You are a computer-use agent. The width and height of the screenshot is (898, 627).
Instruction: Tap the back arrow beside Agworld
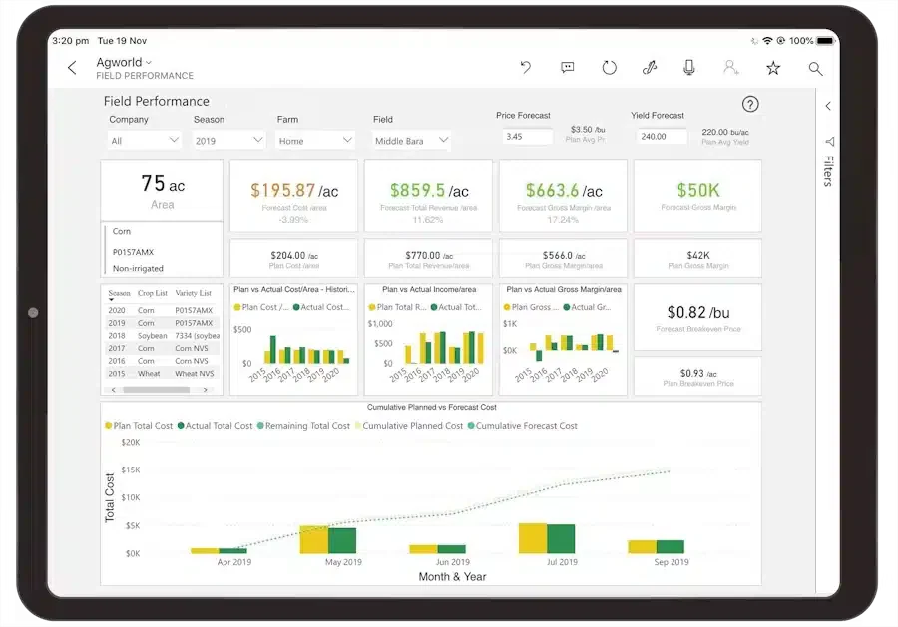tap(72, 68)
